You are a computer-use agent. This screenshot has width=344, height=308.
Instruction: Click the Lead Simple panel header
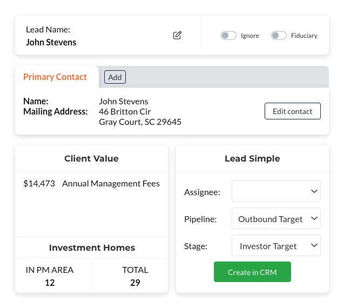252,158
